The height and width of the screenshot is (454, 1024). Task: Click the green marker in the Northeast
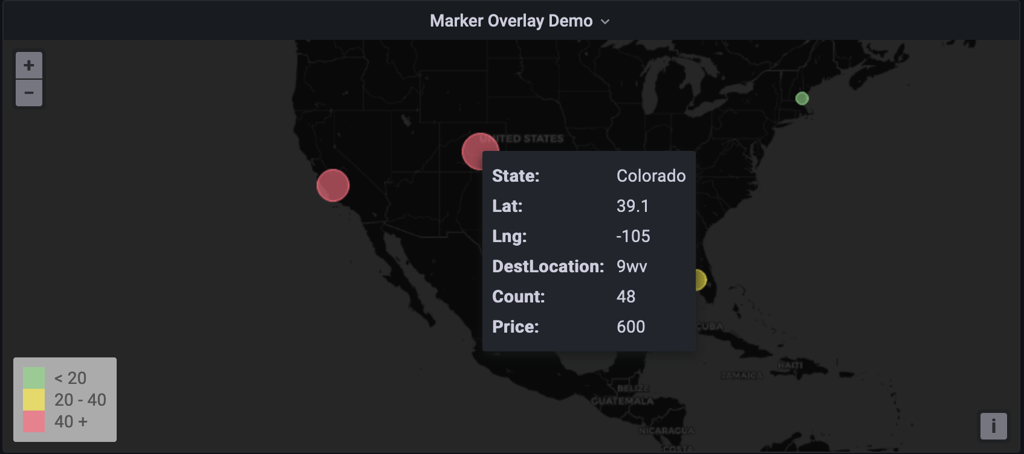802,98
